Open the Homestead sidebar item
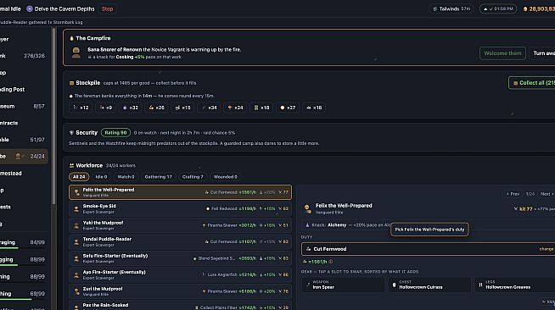This screenshot has height=310, width=555. point(23,174)
